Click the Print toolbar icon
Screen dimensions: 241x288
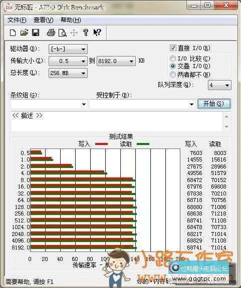(x=51, y=32)
